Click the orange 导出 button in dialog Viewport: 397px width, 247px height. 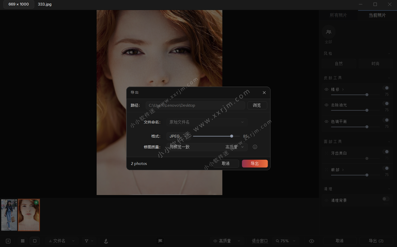coord(255,163)
